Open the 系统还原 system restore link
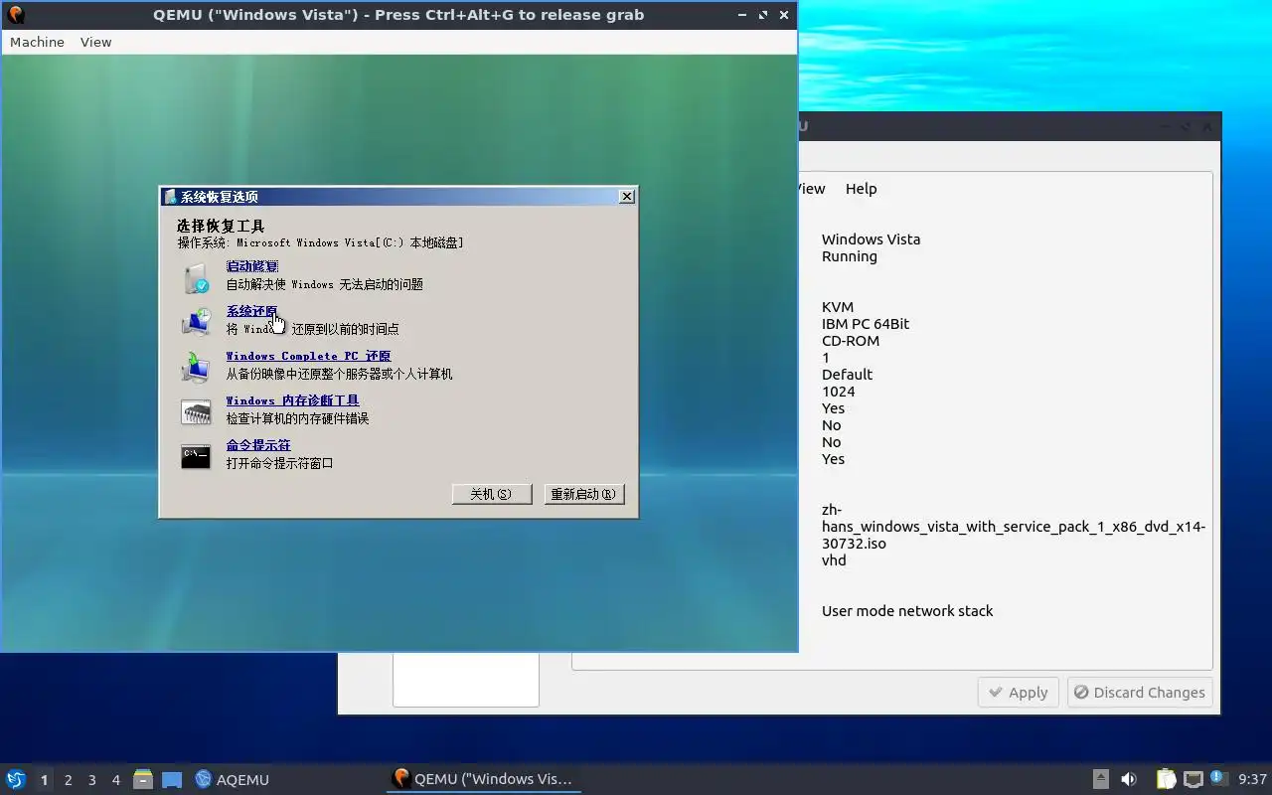1272x795 pixels. (252, 311)
